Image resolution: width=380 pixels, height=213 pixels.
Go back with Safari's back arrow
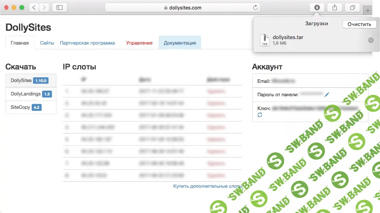34,7
